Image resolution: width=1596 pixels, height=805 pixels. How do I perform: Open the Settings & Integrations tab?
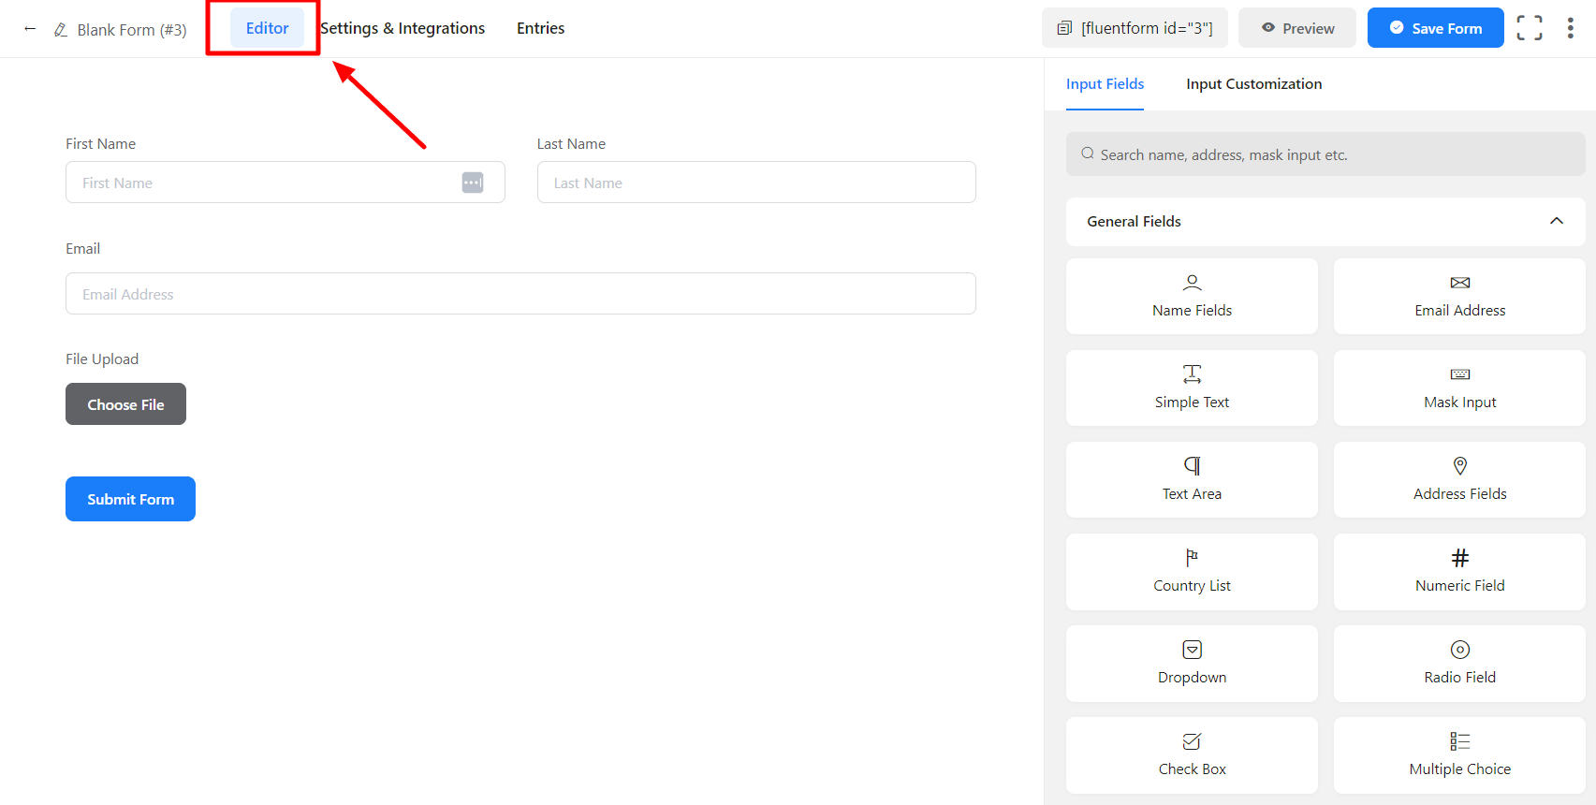(x=403, y=28)
